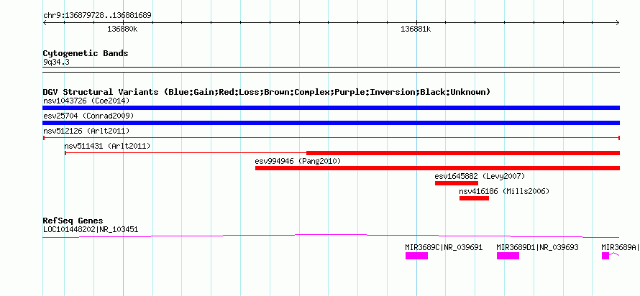Viewport: 640px width, 296px height.
Task: Select the short red esv1645882 bar
Action: click(457, 183)
